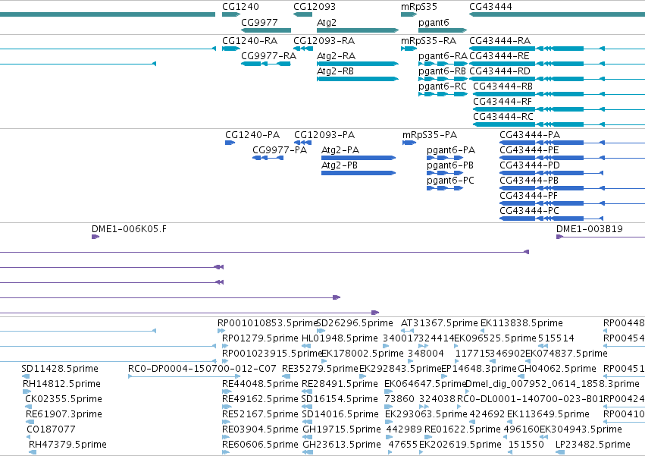Image resolution: width=645 pixels, height=456 pixels.
Task: Click clone RC0-DP0004-150700-012-C07
Action: point(202,369)
